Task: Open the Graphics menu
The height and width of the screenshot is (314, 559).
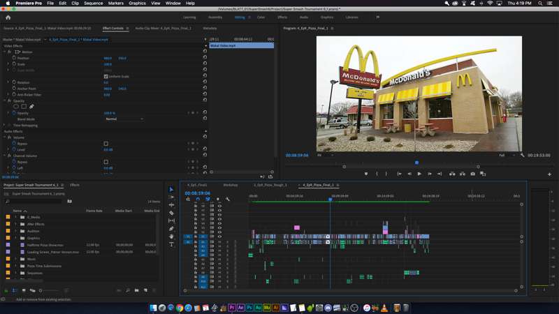Action: point(137,3)
